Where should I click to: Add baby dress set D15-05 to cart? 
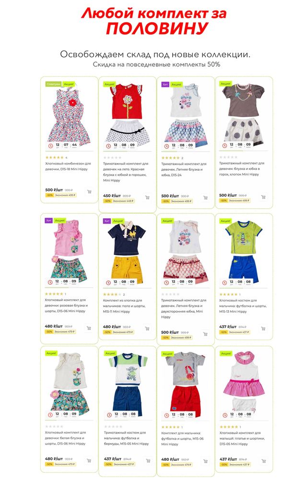[x=263, y=461]
